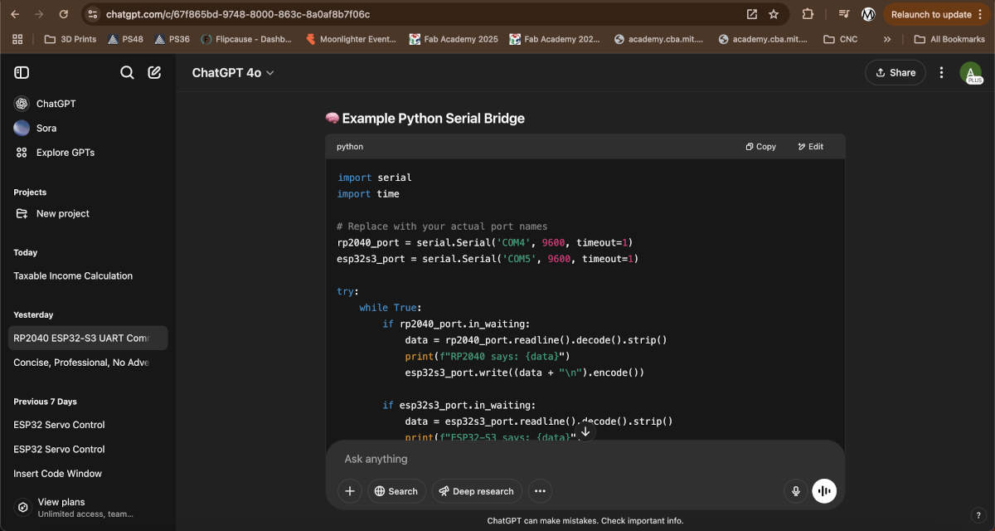Edit the python code block
The height and width of the screenshot is (531, 995).
811,147
